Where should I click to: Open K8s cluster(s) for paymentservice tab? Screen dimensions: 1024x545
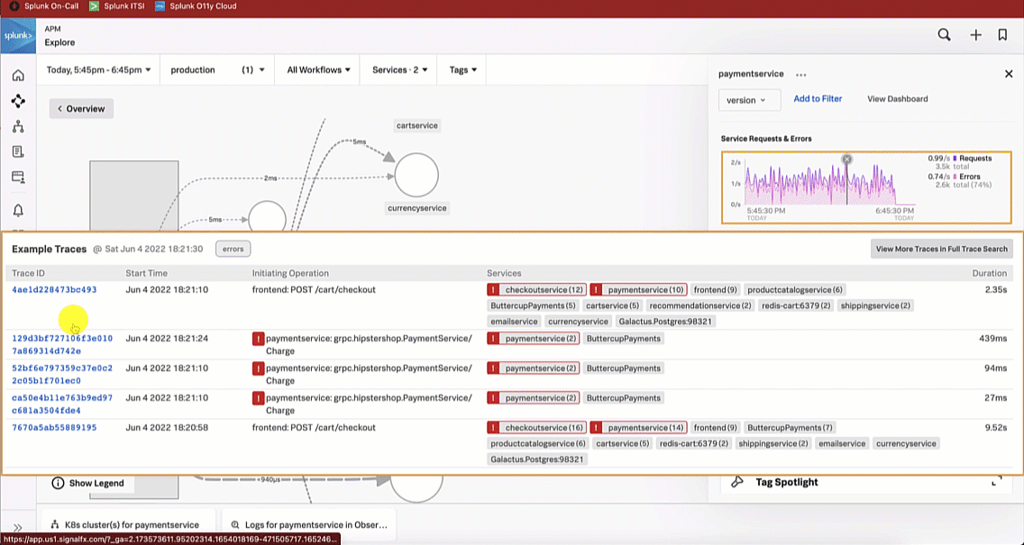[x=128, y=524]
